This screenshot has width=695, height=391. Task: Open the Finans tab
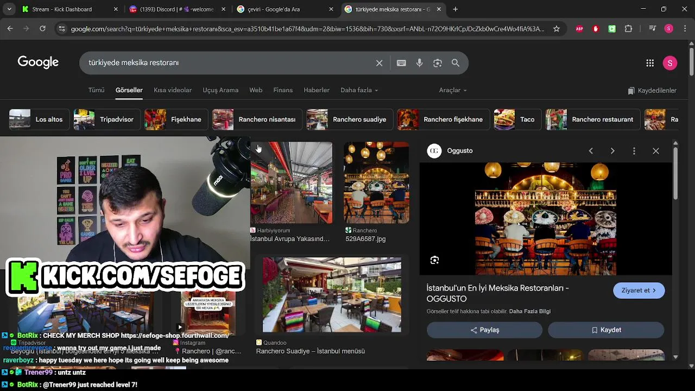283,90
